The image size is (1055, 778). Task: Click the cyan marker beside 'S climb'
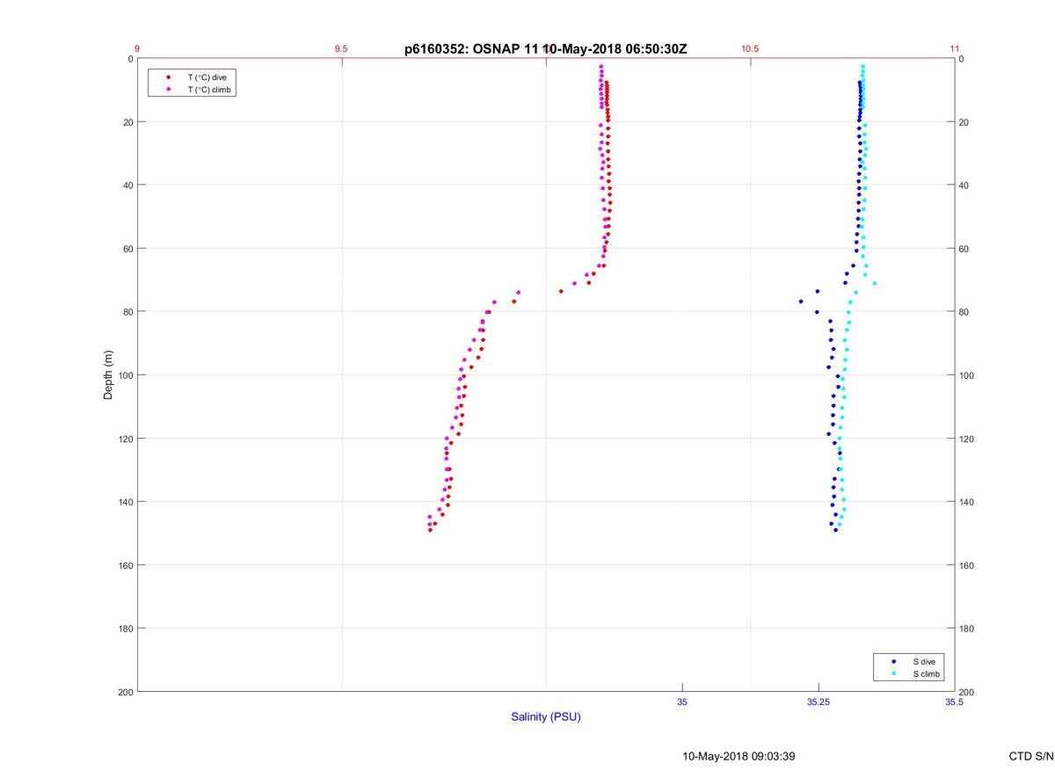tap(894, 673)
